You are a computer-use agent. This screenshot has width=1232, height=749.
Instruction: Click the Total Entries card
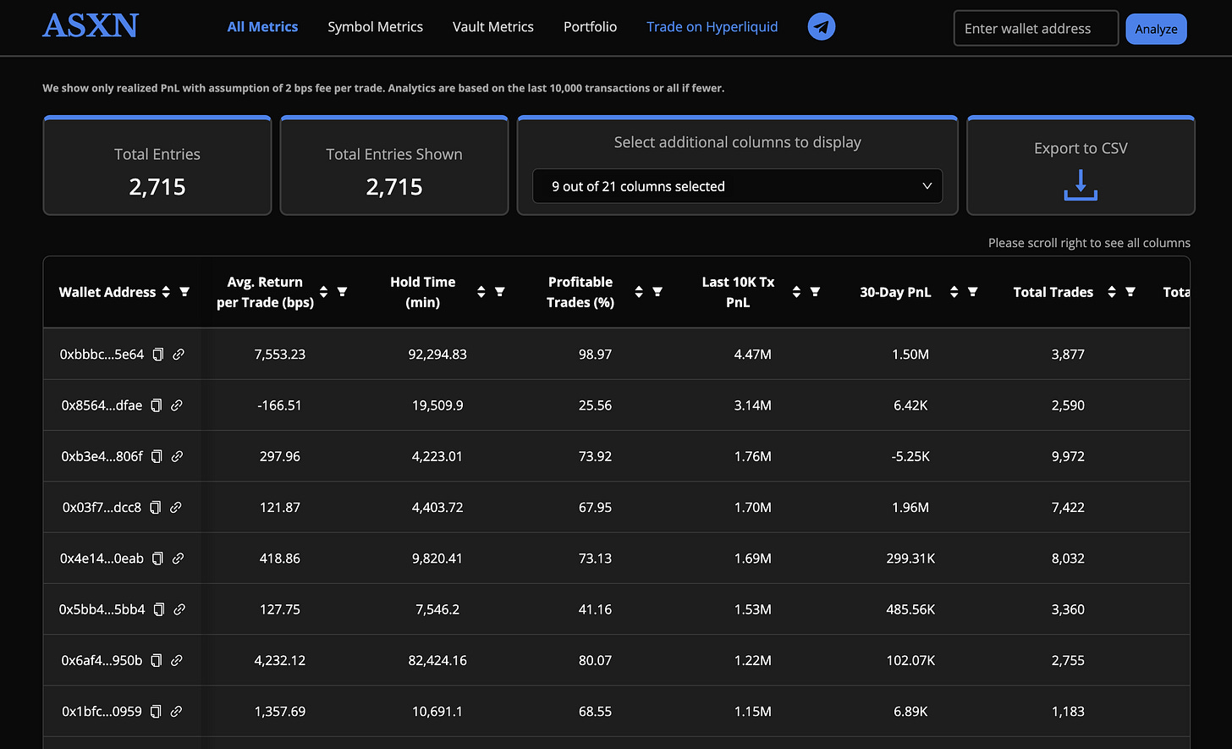coord(157,165)
